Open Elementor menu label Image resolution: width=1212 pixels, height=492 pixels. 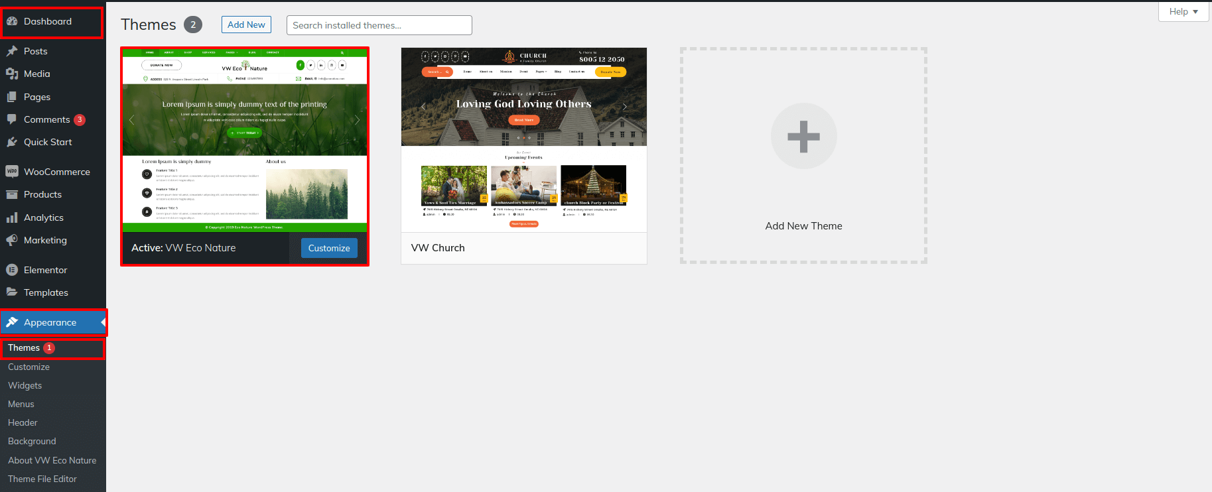45,270
